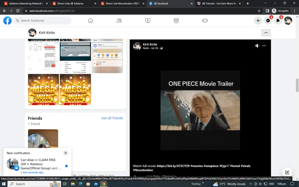Image resolution: width=299 pixels, height=187 pixels.
Task: Open ENG language switcher
Action: 272,184
